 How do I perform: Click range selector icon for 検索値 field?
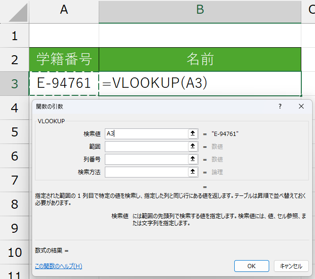click(193, 134)
